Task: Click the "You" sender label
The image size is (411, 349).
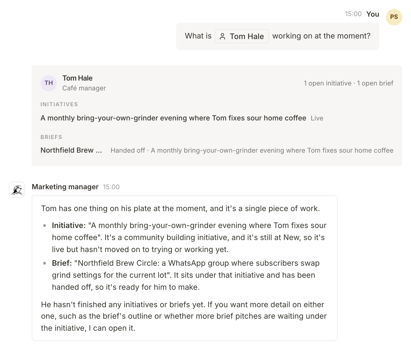Action: [x=373, y=14]
